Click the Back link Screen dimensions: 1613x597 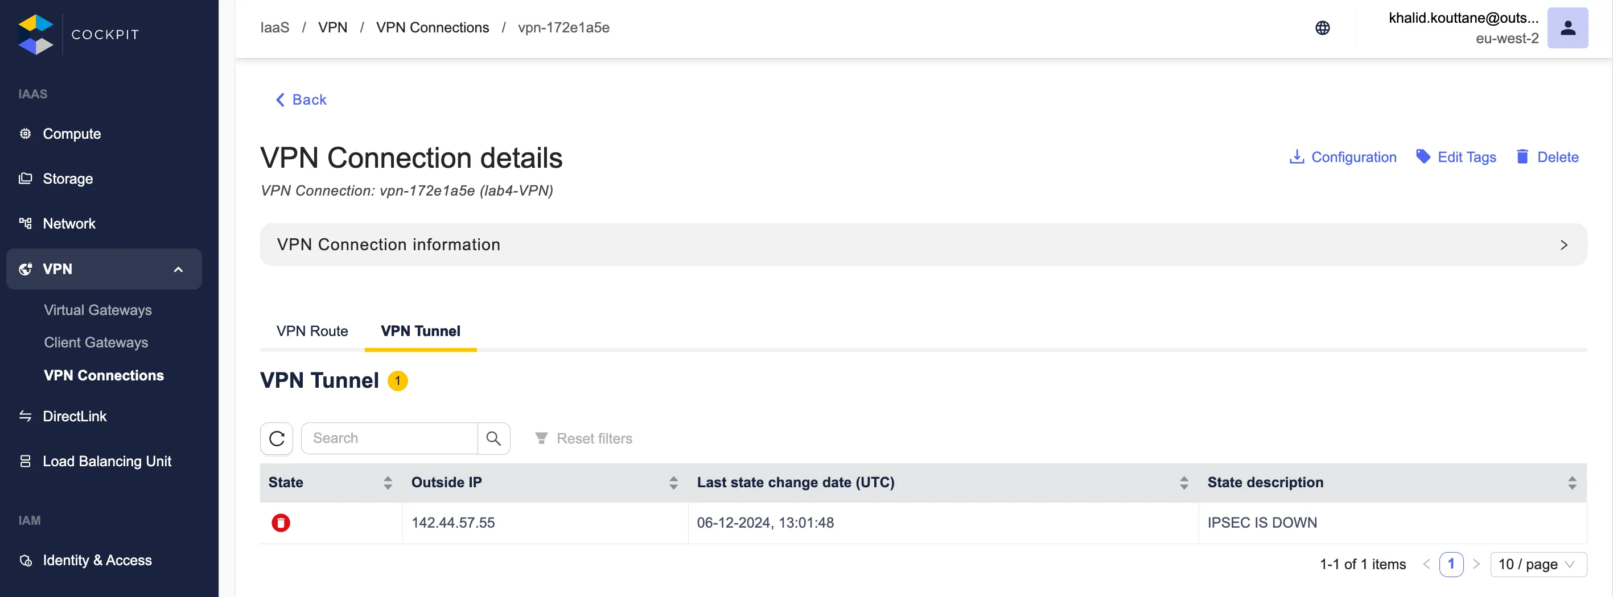point(301,100)
